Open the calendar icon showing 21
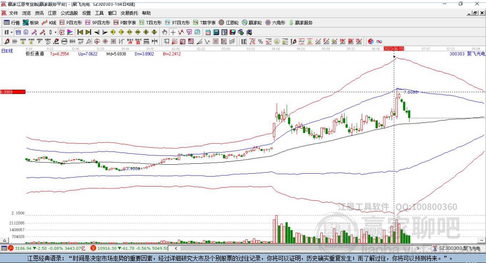Screen dimensions: 486x263 click(208, 32)
